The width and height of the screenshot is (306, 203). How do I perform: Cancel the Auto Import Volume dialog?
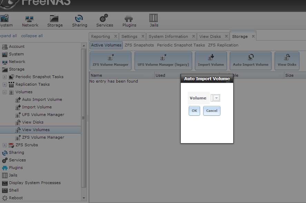point(211,111)
